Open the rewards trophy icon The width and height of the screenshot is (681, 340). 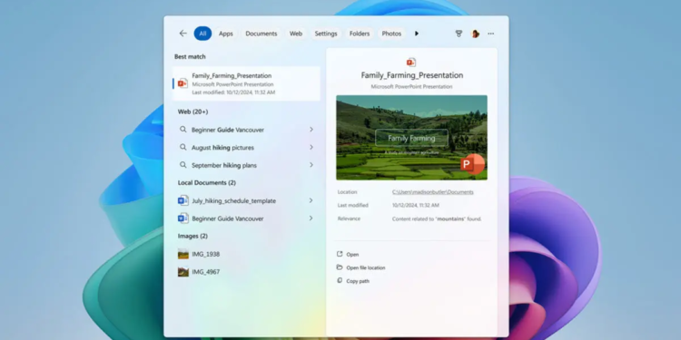pos(459,34)
